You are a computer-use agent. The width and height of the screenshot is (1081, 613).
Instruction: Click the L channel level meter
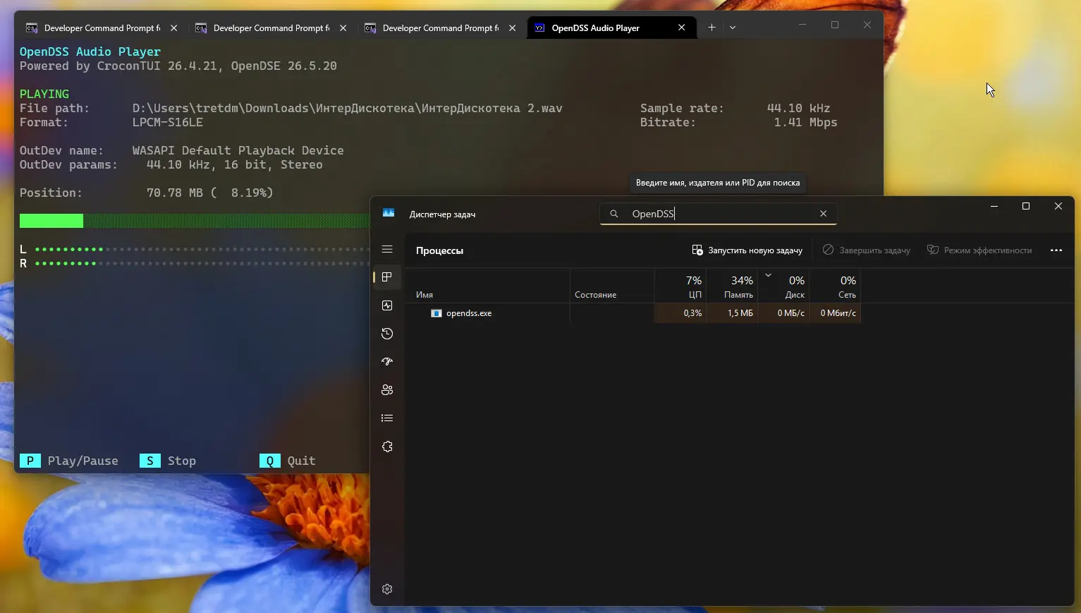[195, 249]
